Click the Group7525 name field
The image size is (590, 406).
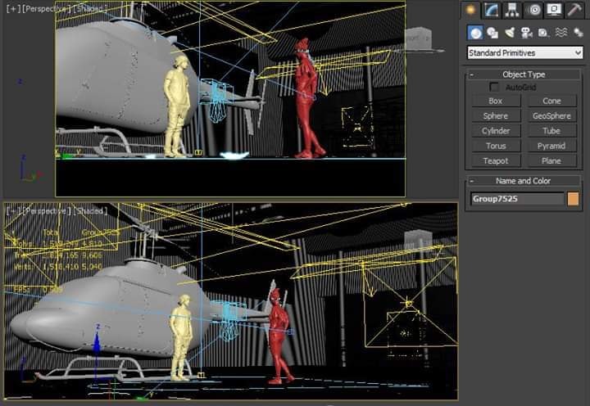(517, 199)
